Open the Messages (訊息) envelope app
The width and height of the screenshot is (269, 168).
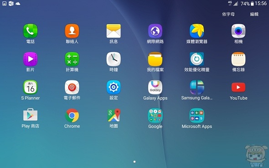click(x=114, y=31)
